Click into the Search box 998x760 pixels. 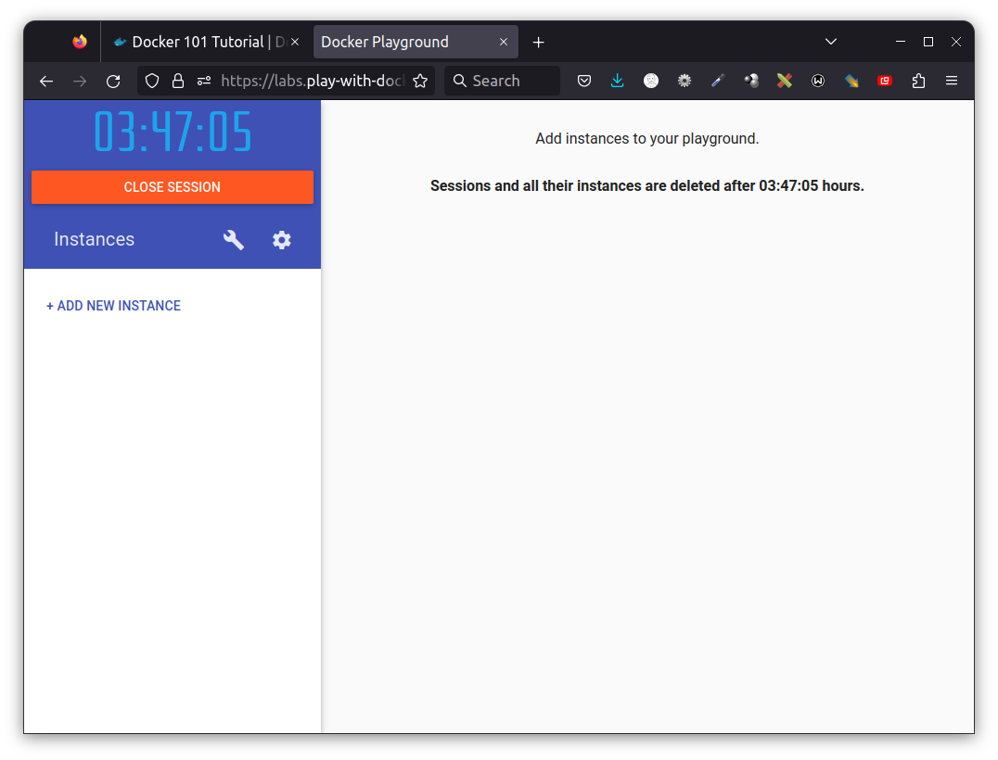(502, 81)
